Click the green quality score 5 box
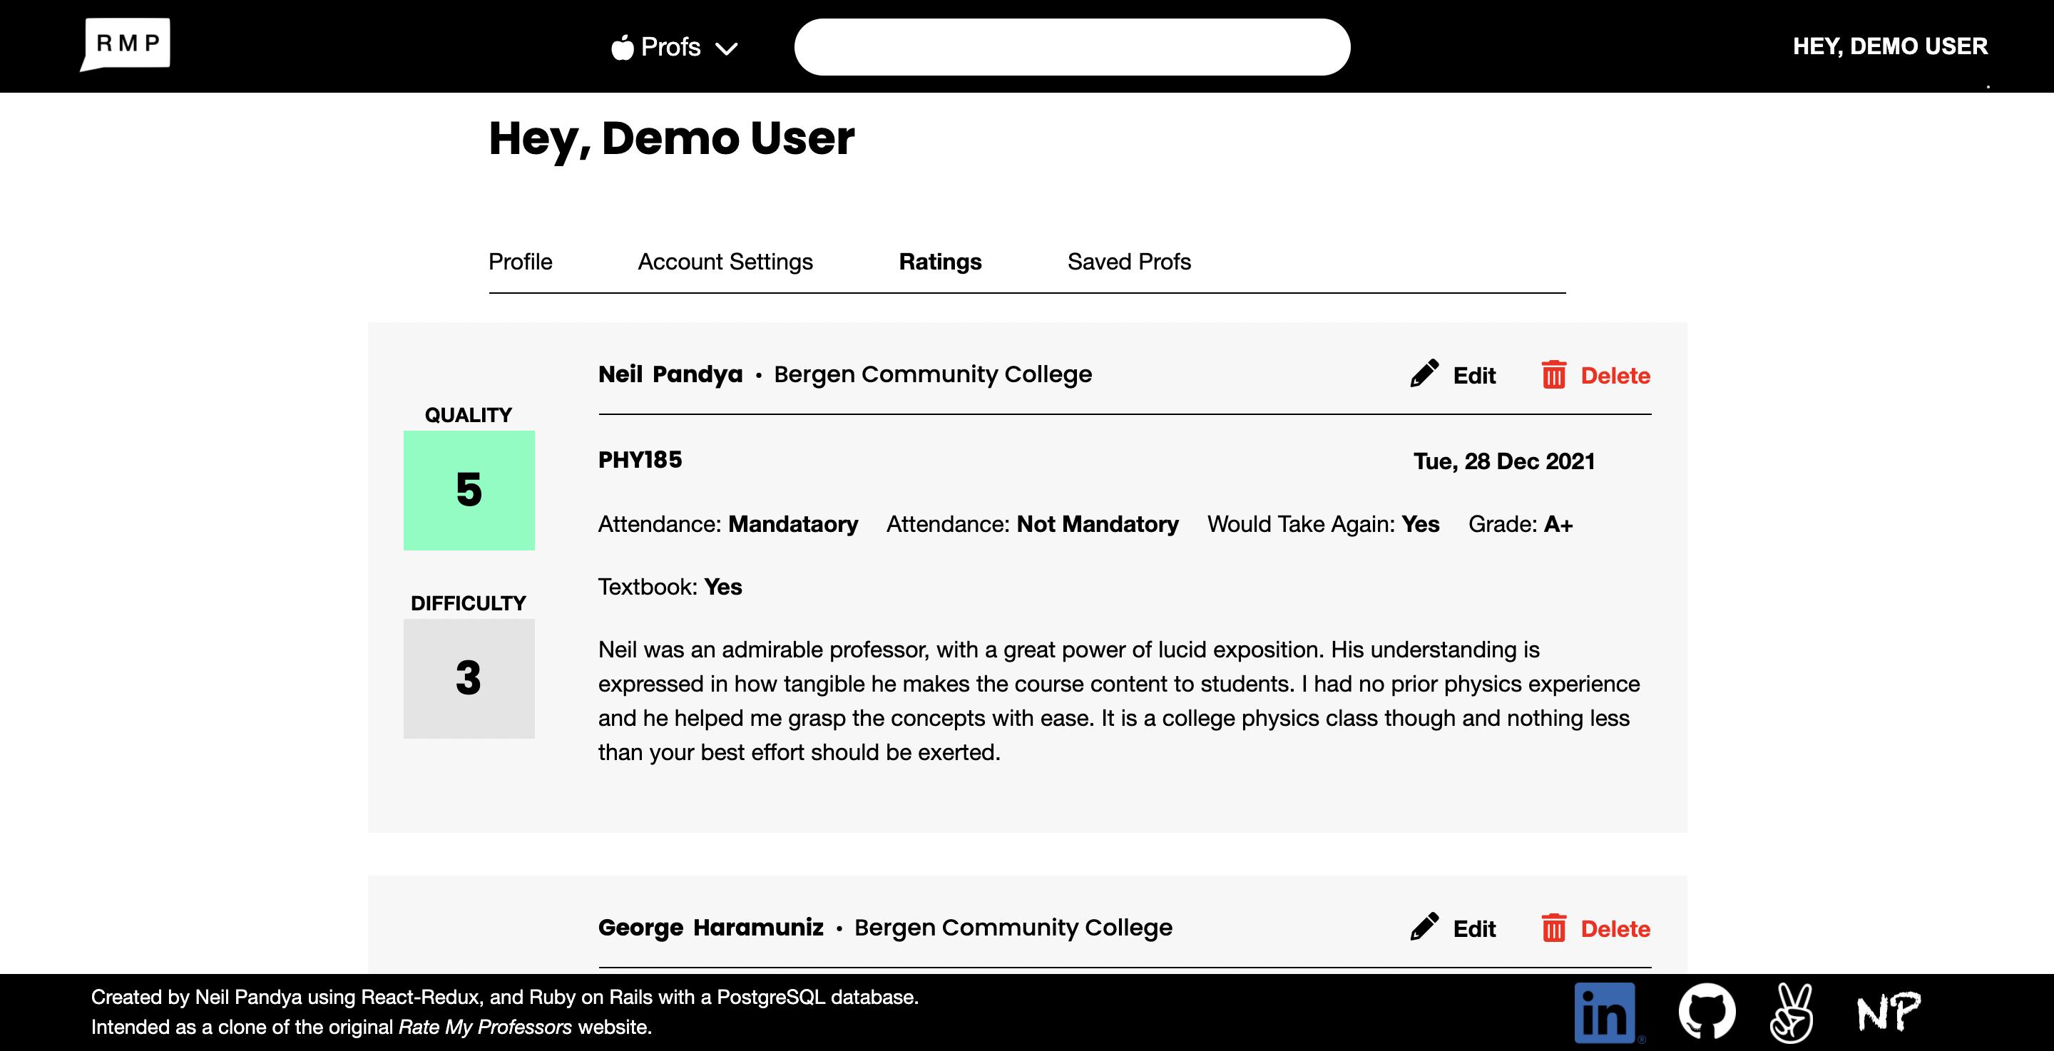Screen dimensions: 2054x1051 click(469, 490)
